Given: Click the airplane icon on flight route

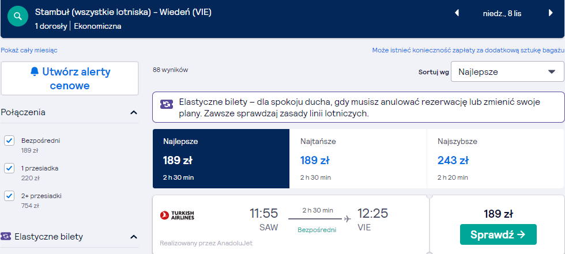Looking at the screenshot, I should coord(347,219).
